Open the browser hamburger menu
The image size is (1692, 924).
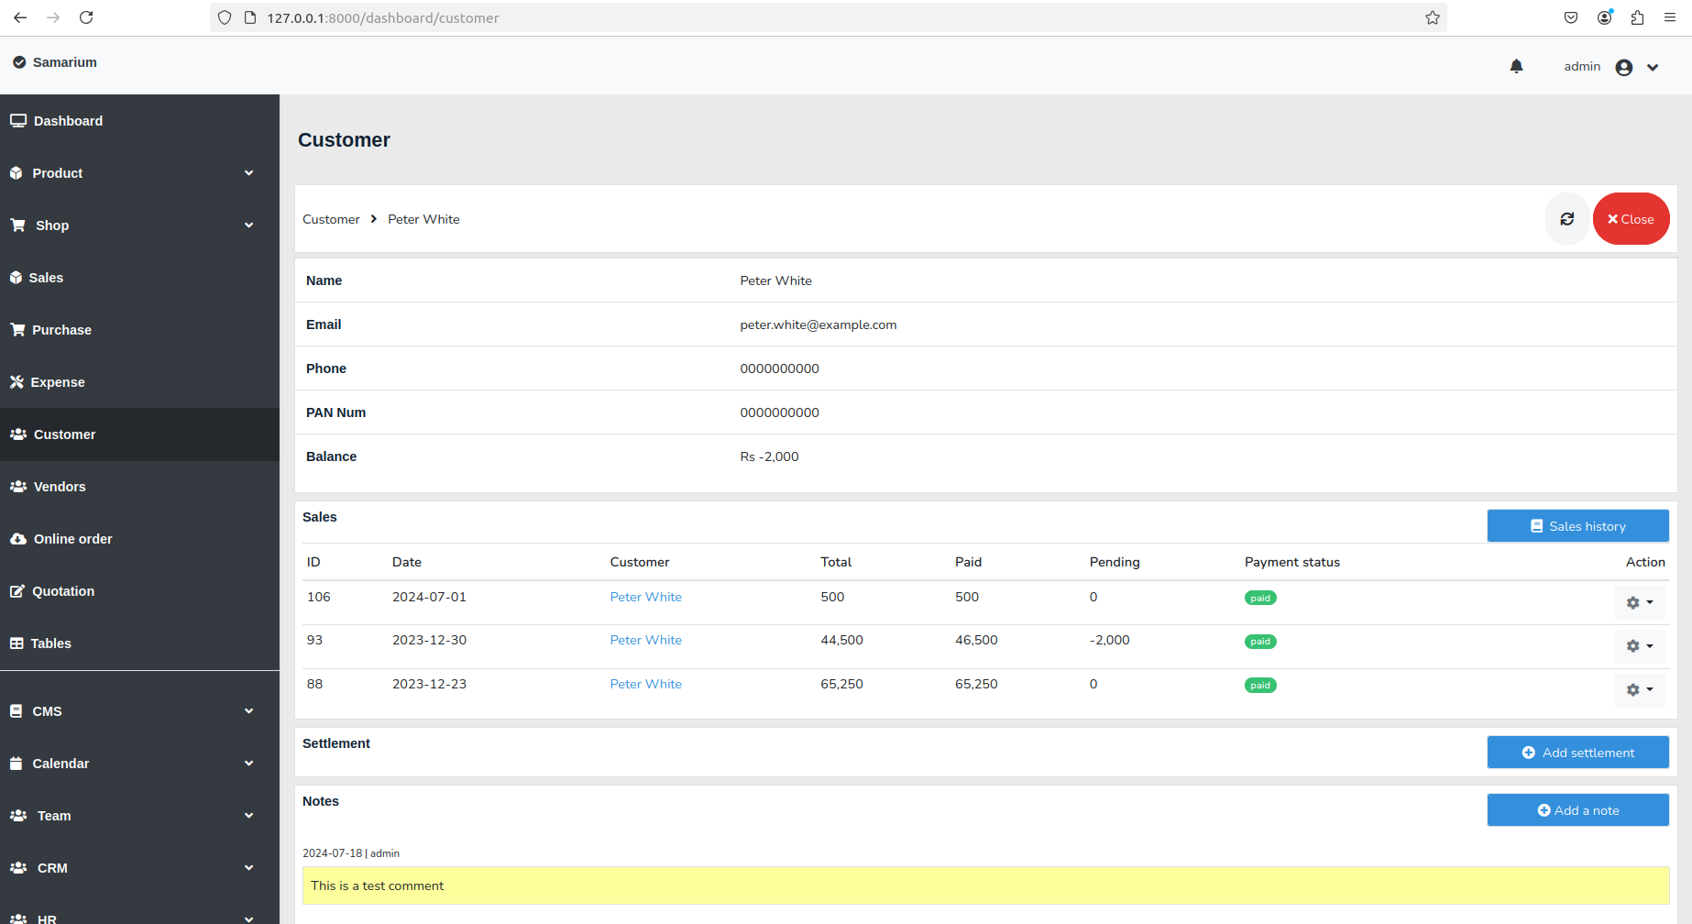1670,17
